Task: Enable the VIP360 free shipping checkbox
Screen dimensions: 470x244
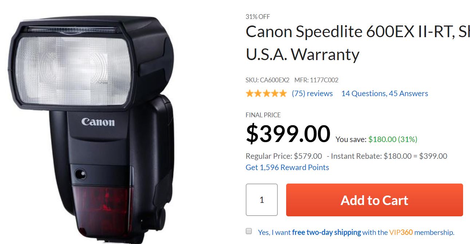Action: coord(249,231)
